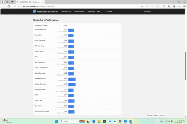Open the browser profile icon

tap(2, 2)
